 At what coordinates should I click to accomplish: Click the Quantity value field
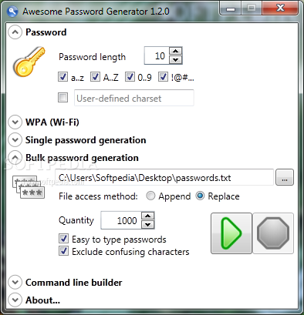click(x=121, y=220)
